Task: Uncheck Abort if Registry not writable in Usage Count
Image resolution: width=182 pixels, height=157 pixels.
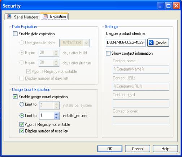Action: point(22,124)
